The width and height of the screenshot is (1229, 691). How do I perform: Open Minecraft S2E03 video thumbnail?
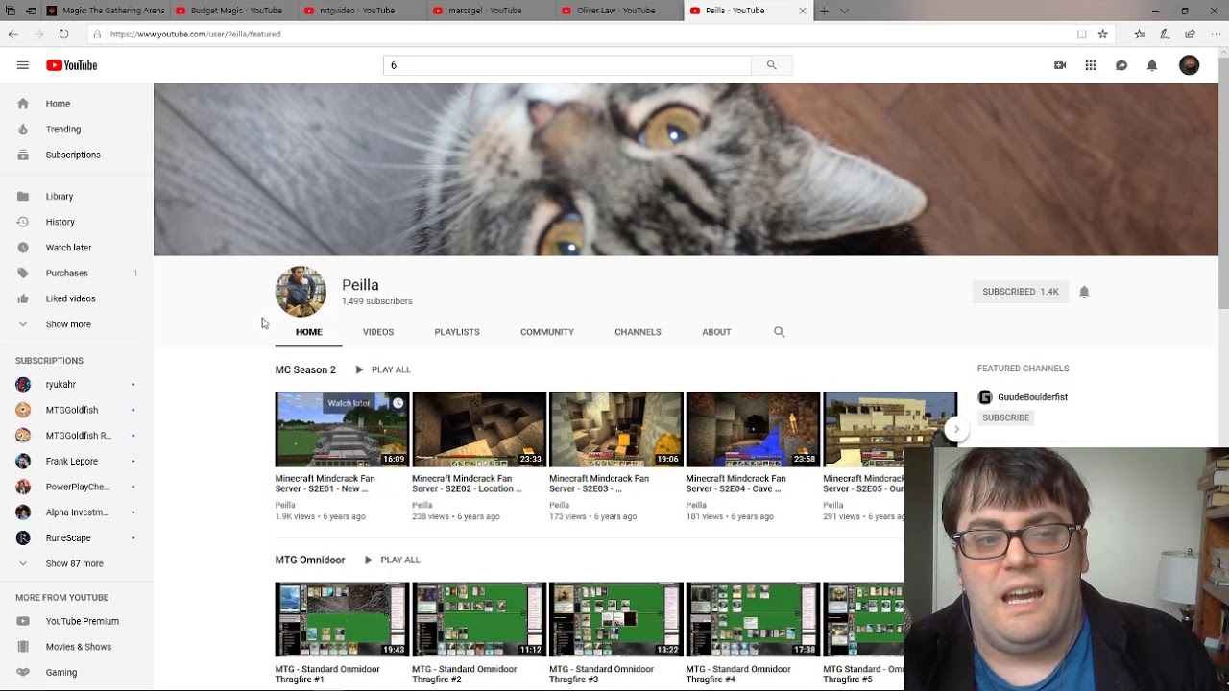(615, 429)
